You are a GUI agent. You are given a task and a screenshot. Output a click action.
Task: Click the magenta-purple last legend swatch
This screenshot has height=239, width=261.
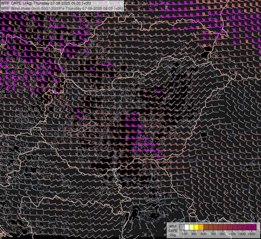point(254,227)
